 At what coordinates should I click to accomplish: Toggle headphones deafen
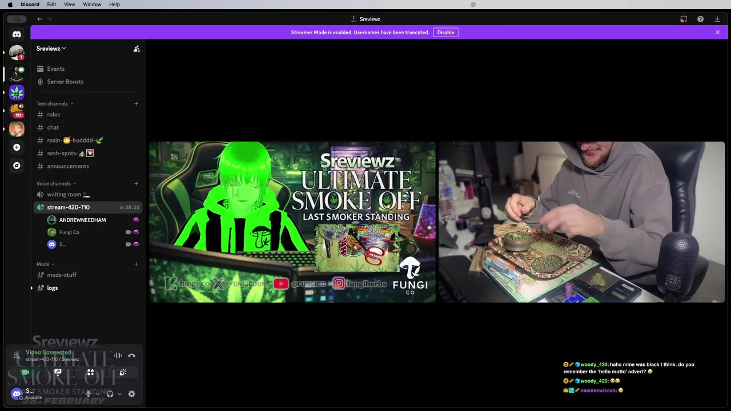tap(110, 394)
